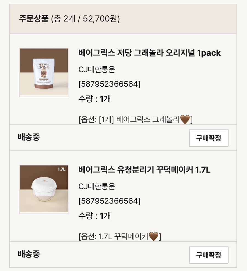Open the granola product thumbnail image
Viewport: 247px width, 271px height.
(x=44, y=72)
